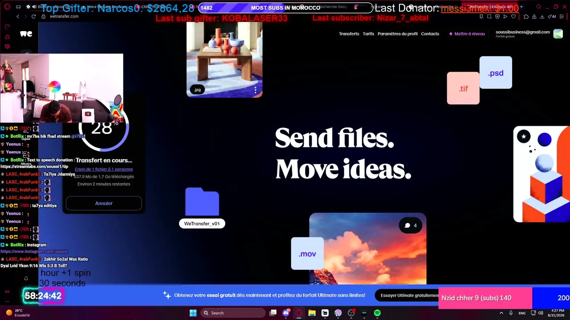Viewport: 570px width, 320px height.
Task: Open the Tarifs page
Action: 368,34
